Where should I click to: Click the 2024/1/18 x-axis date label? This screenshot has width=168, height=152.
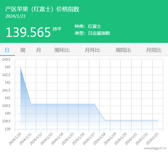pyautogui.click(x=100, y=139)
